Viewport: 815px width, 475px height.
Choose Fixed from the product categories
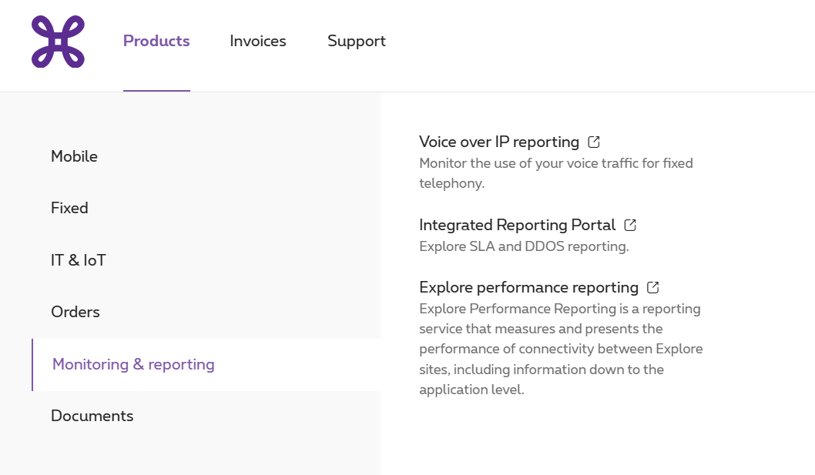click(x=69, y=208)
